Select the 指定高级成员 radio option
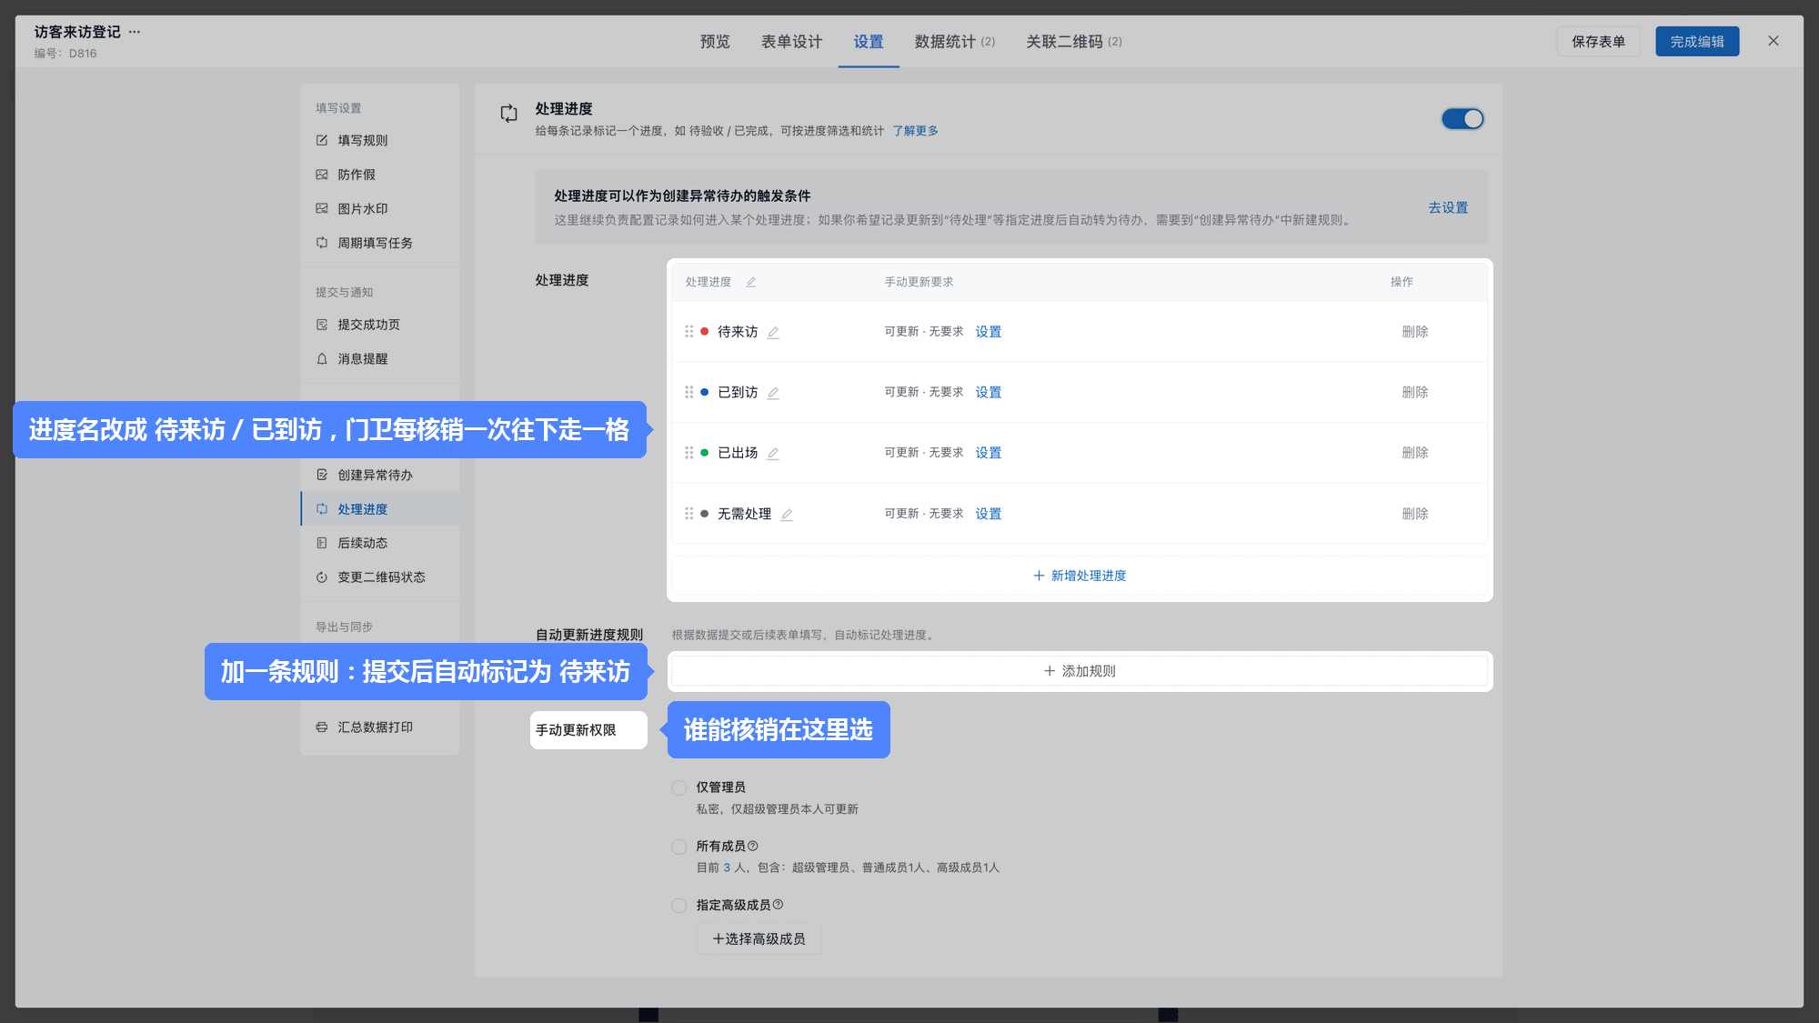This screenshot has width=1819, height=1023. click(x=678, y=906)
